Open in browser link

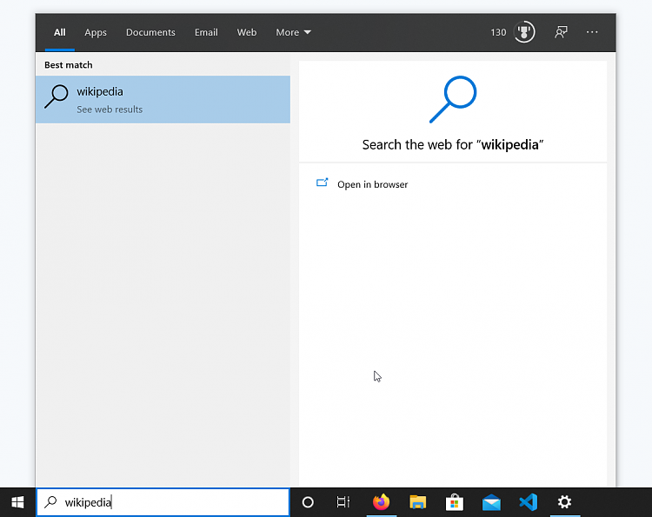tap(373, 184)
